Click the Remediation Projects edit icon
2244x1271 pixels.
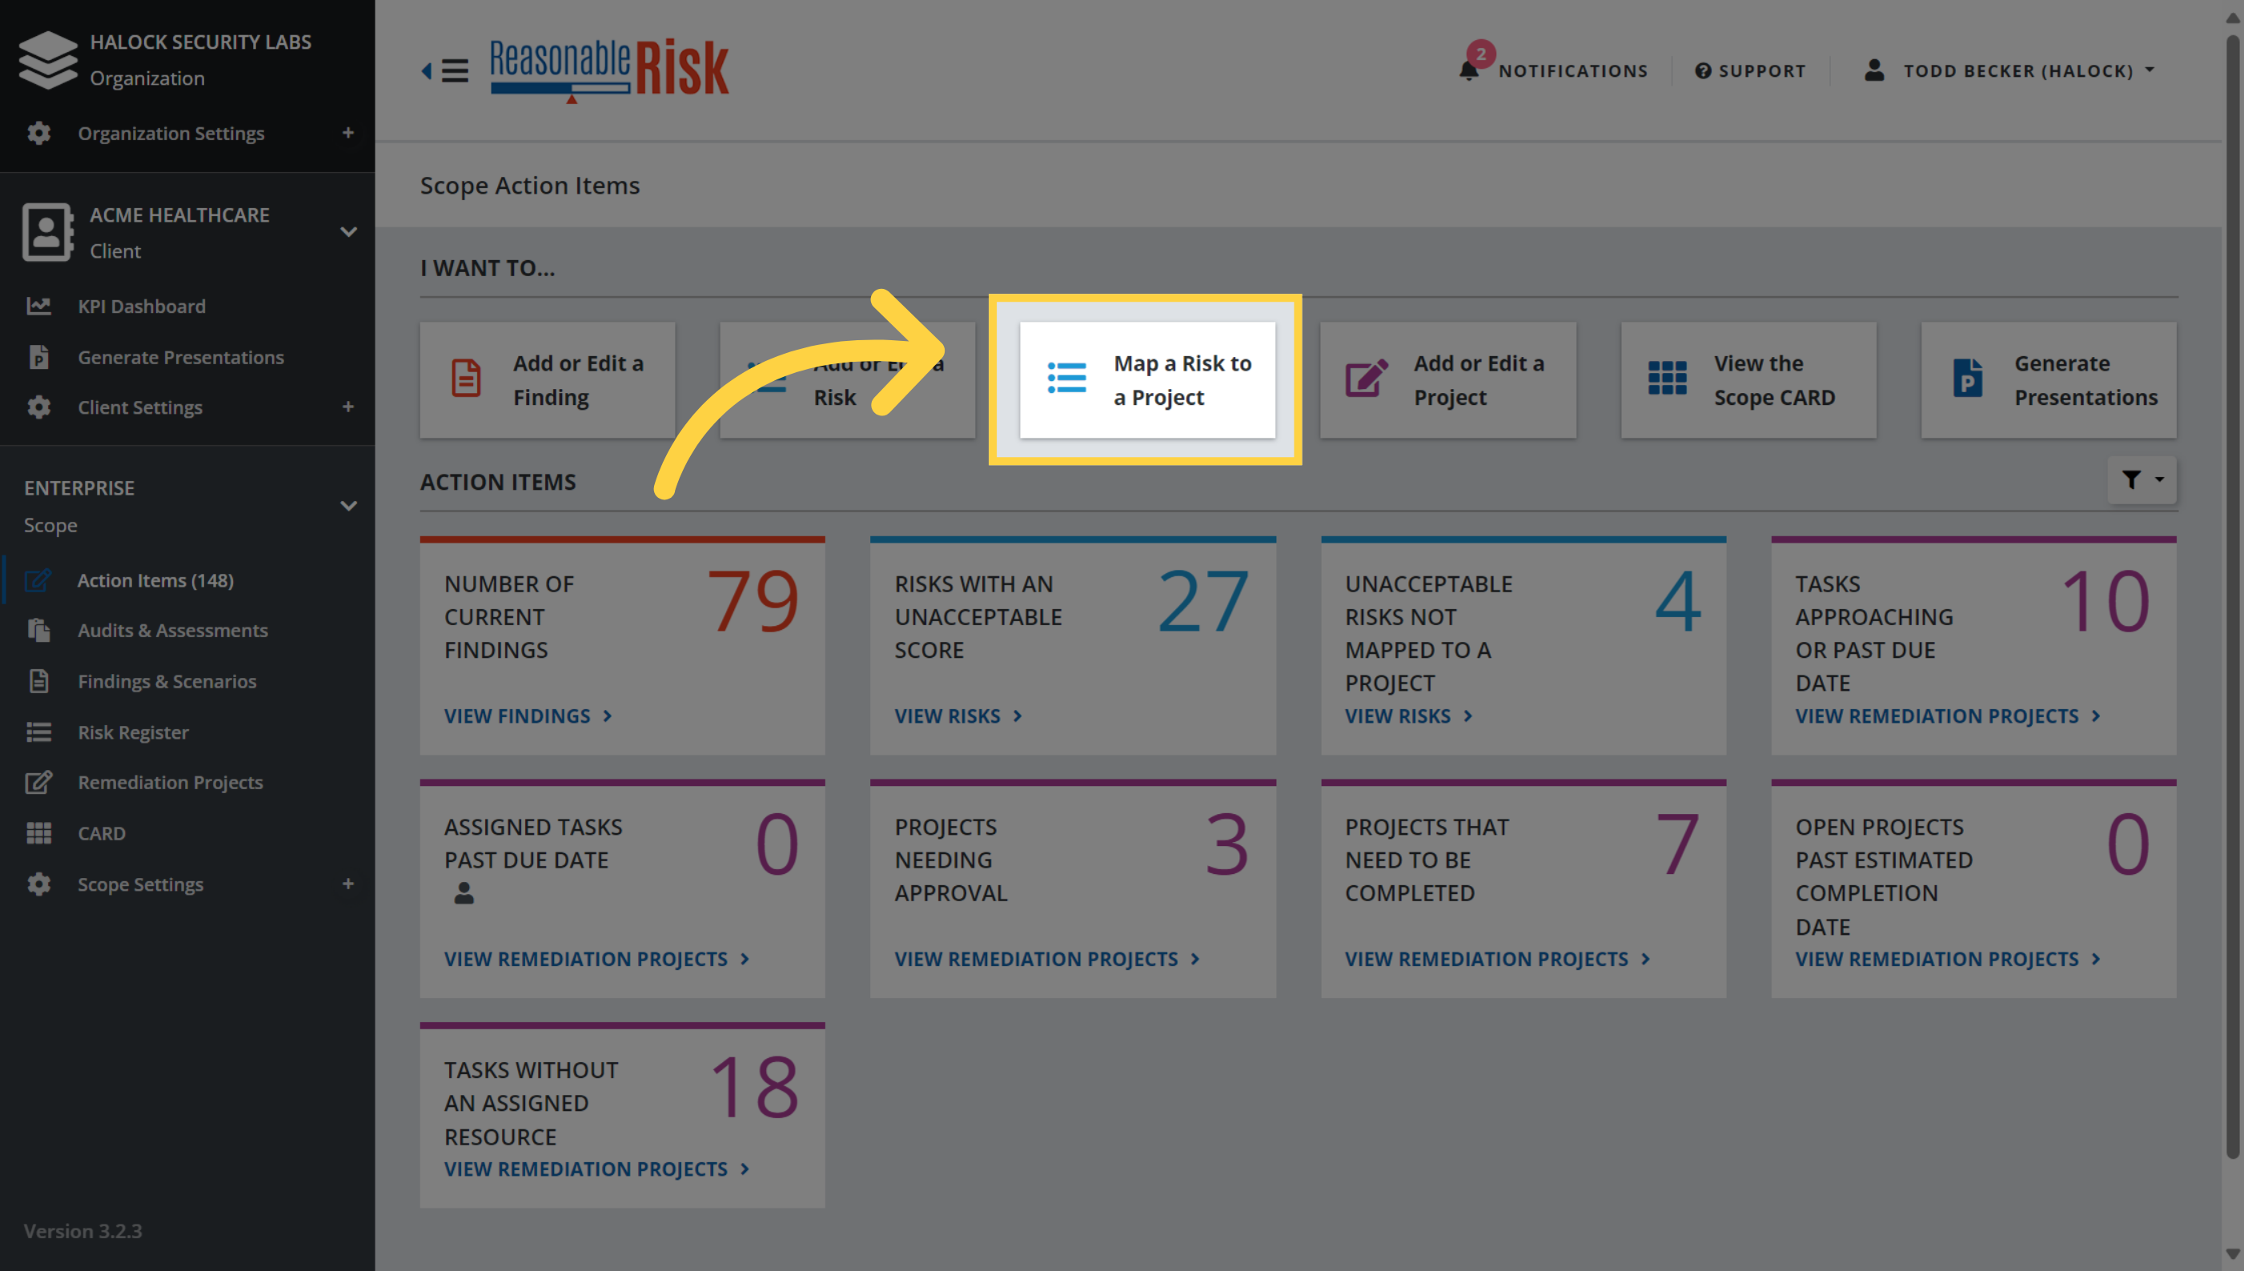point(38,782)
